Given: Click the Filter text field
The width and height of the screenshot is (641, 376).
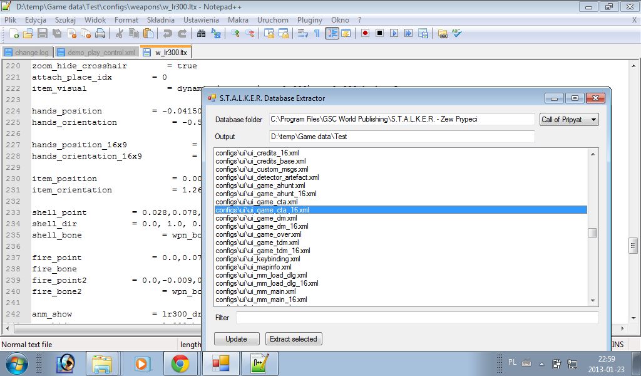Looking at the screenshot, I should tap(417, 318).
